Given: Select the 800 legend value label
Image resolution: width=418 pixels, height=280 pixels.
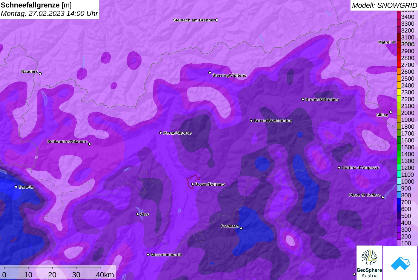Looking at the screenshot, I should tap(406, 195).
